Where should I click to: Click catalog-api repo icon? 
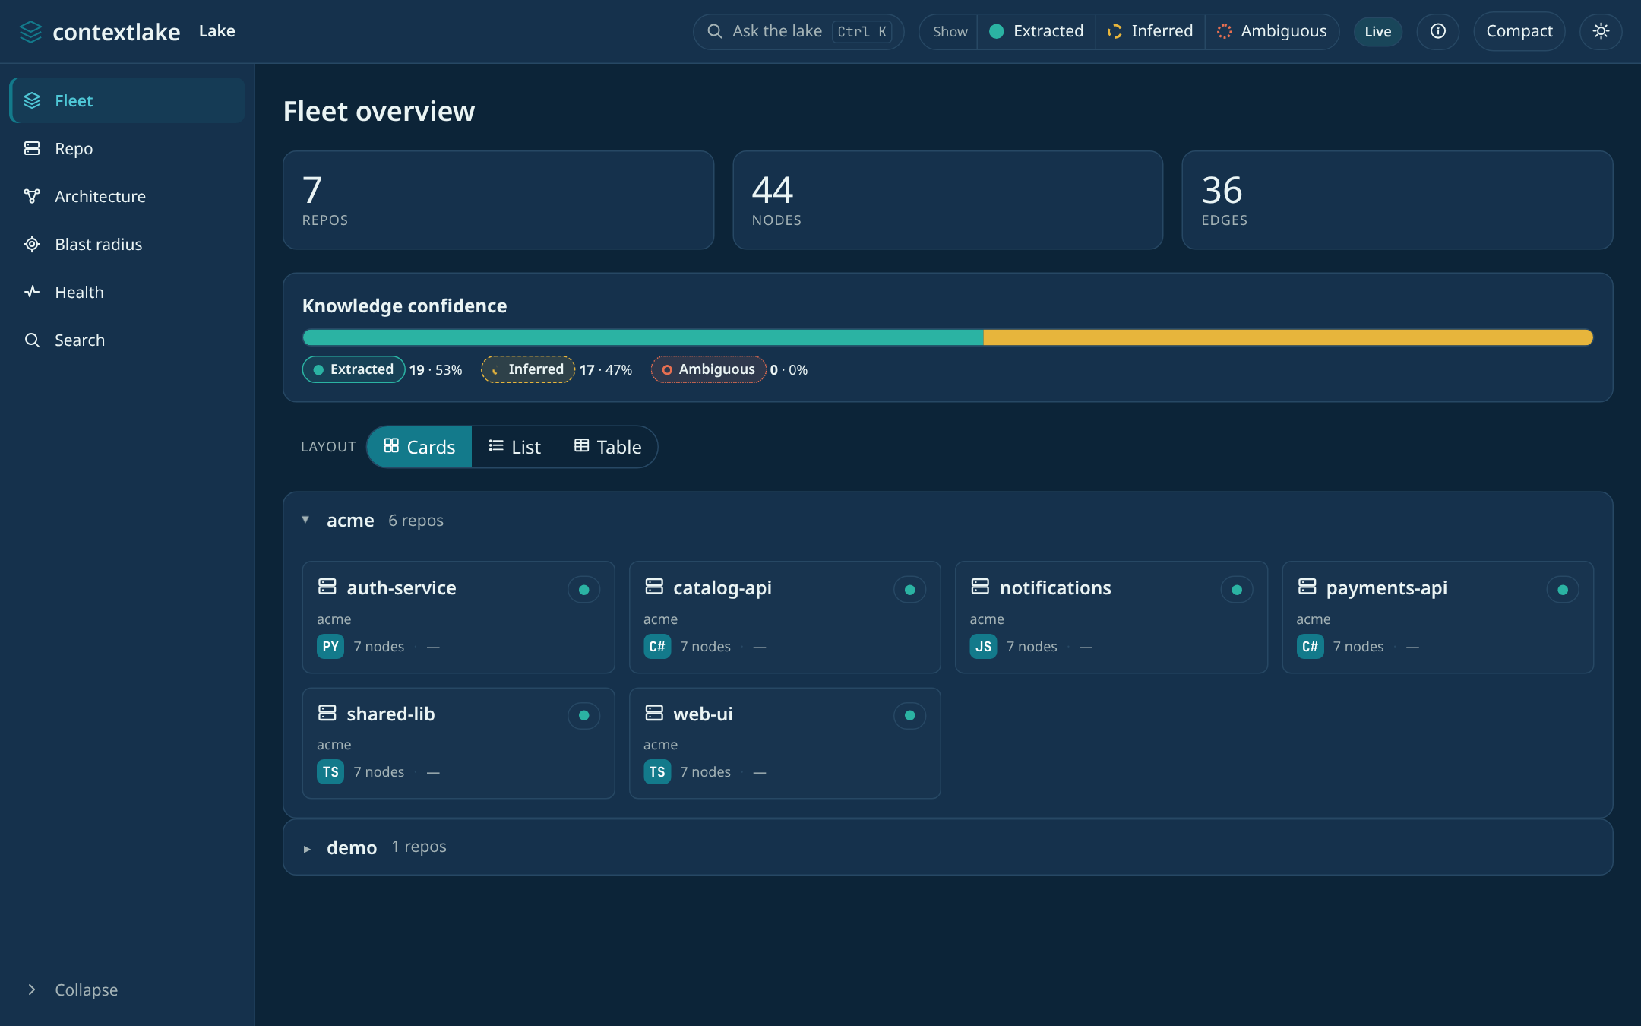[x=654, y=587]
